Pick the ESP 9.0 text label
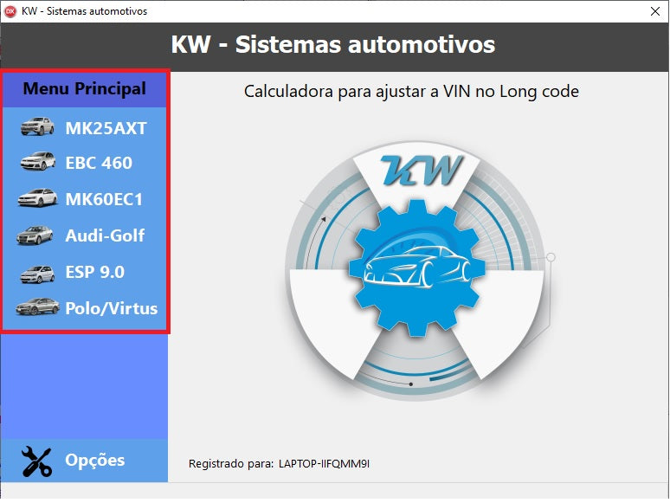This screenshot has width=670, height=503. coord(94,272)
